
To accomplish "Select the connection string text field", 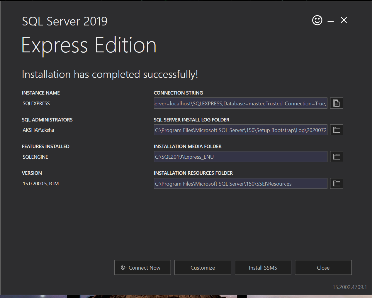I will (241, 103).
